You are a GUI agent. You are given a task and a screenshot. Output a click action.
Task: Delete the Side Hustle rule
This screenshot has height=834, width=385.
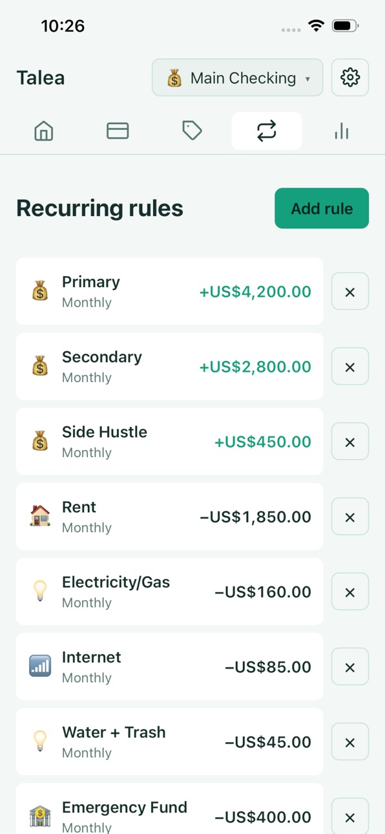(x=350, y=442)
